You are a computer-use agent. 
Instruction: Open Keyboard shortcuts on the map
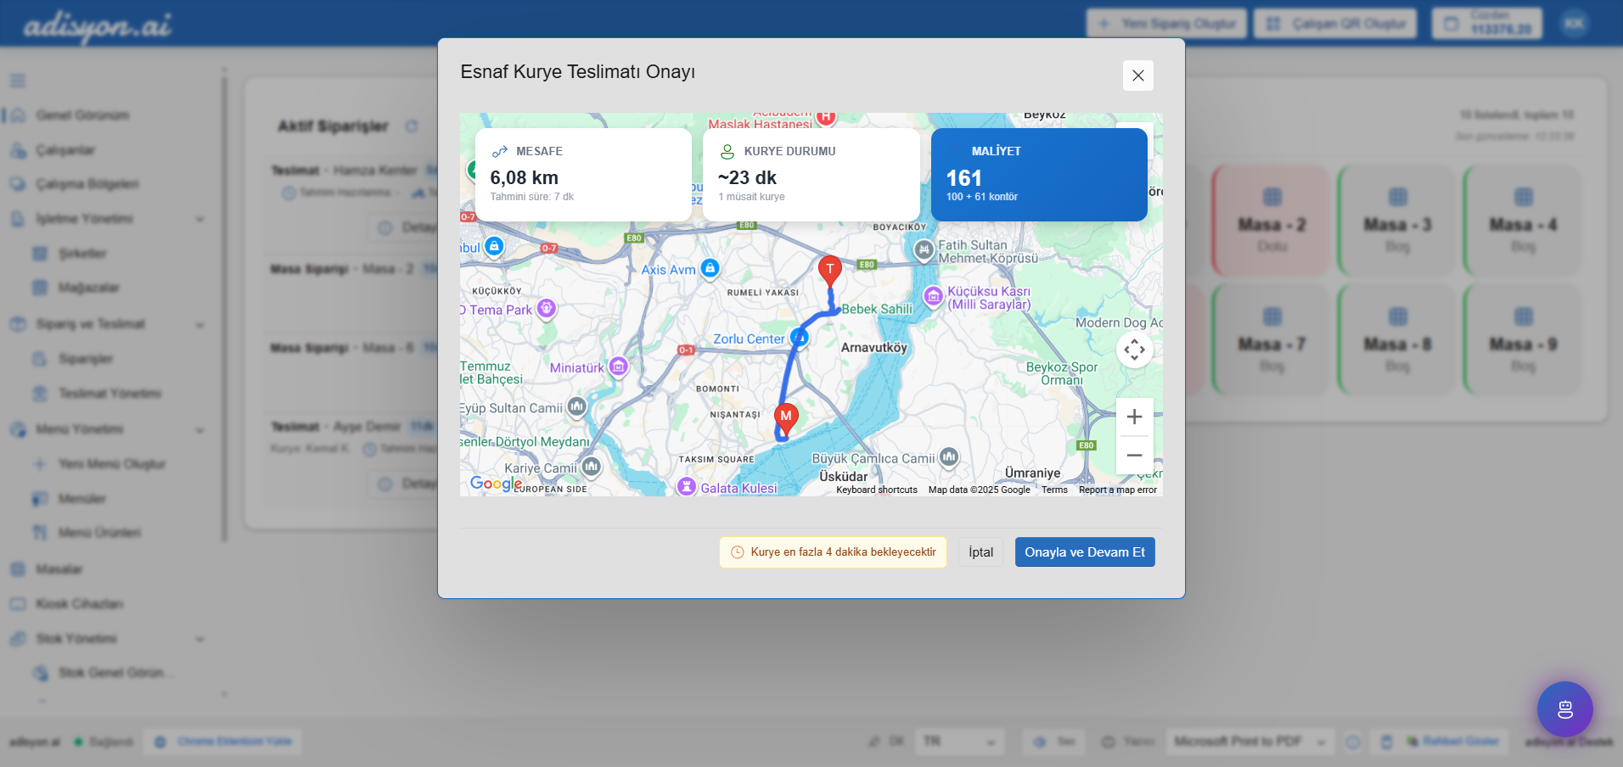[876, 490]
